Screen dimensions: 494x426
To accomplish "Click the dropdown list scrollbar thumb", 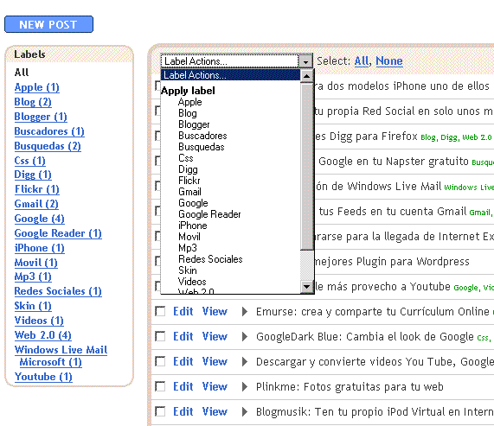I will click(x=306, y=167).
